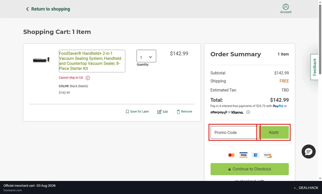This screenshot has width=322, height=194.
Task: Click the Subtotal $142.99 value
Action: (281, 73)
